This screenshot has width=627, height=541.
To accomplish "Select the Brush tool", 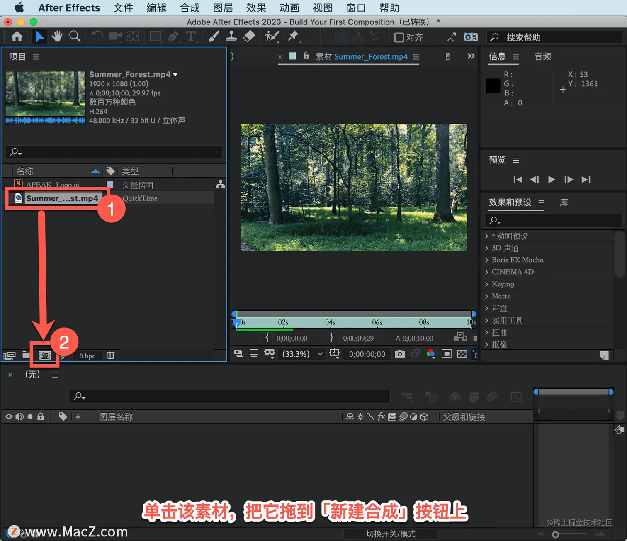I will [x=214, y=37].
